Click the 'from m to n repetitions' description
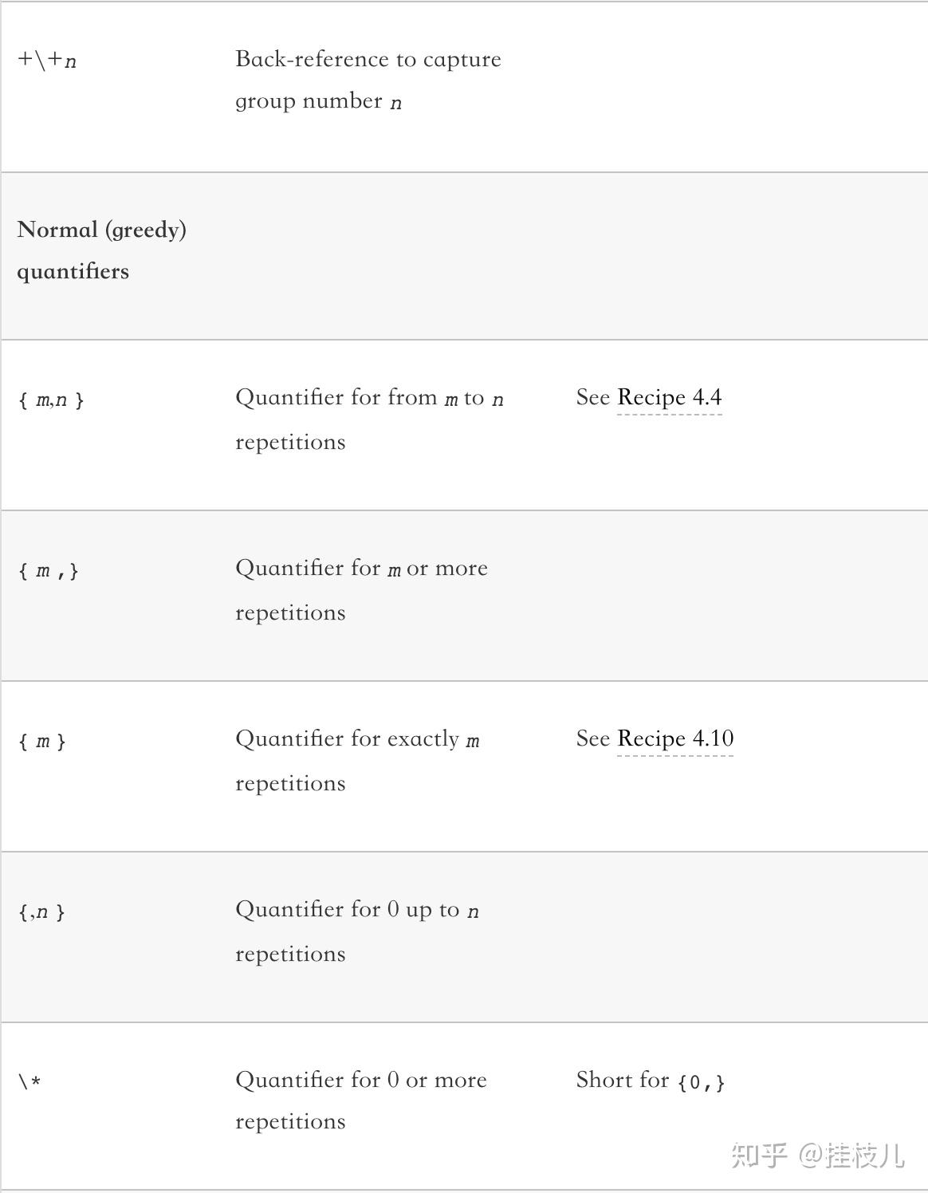 [369, 419]
